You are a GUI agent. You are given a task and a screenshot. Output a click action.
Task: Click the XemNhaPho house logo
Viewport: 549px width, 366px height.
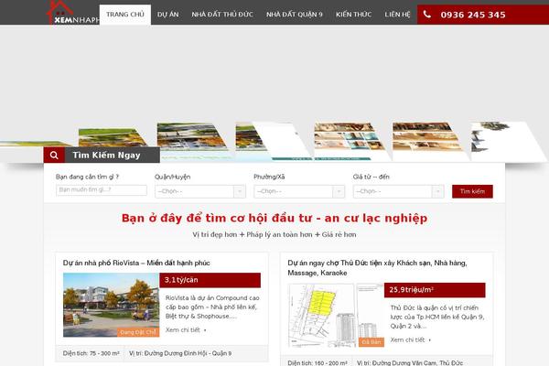pos(72,13)
